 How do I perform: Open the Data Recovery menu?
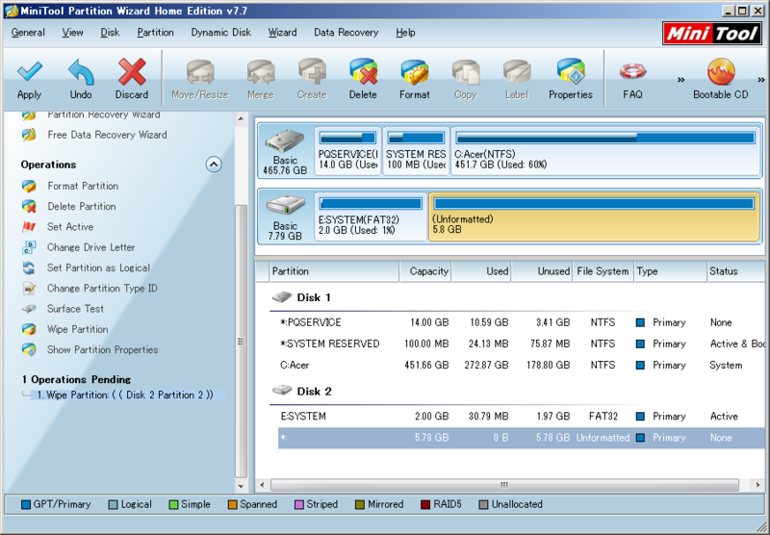[x=346, y=33]
